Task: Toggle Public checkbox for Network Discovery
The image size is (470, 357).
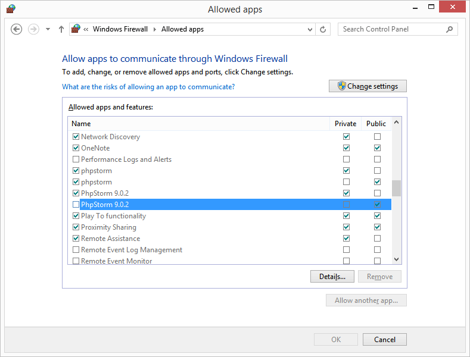Action: click(377, 137)
